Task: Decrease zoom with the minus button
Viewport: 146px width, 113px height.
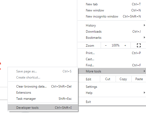Action: (106, 45)
